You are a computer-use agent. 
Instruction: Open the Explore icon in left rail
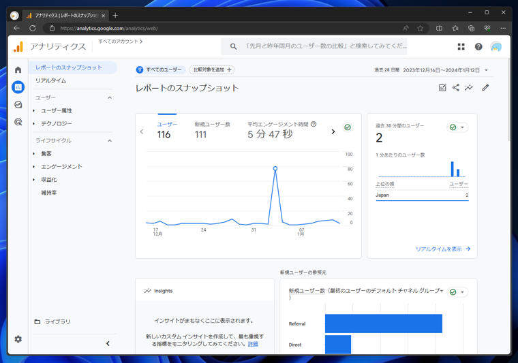click(18, 105)
